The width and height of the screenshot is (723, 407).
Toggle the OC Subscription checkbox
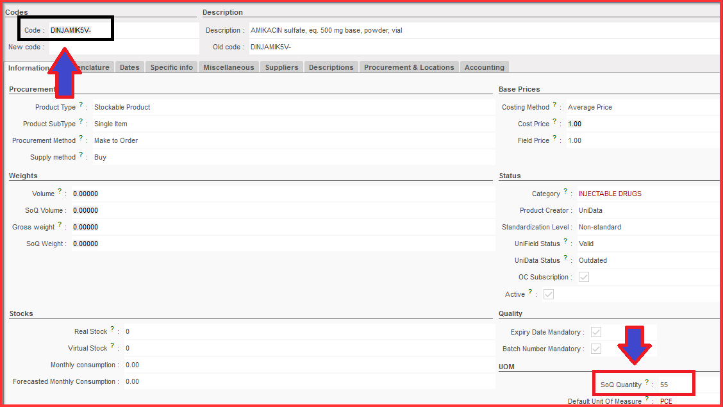(x=583, y=277)
